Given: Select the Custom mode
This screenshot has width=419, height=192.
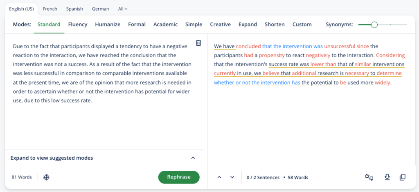Looking at the screenshot, I should 302,25.
